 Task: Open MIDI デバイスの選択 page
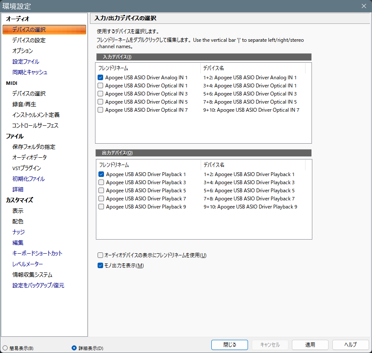pos(29,93)
